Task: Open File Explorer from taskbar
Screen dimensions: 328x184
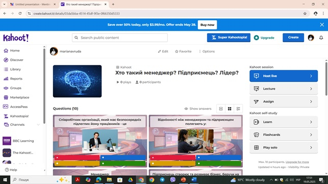Action: click(x=109, y=180)
